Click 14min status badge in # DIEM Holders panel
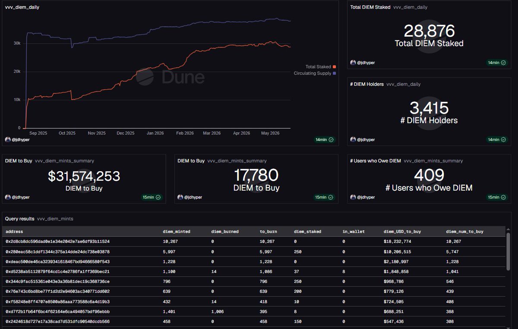 [497, 140]
